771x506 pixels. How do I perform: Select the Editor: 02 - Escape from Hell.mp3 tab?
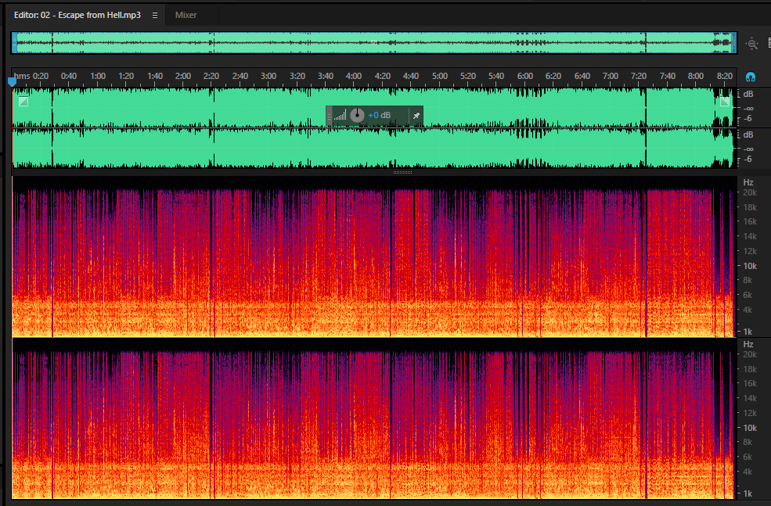coord(77,15)
